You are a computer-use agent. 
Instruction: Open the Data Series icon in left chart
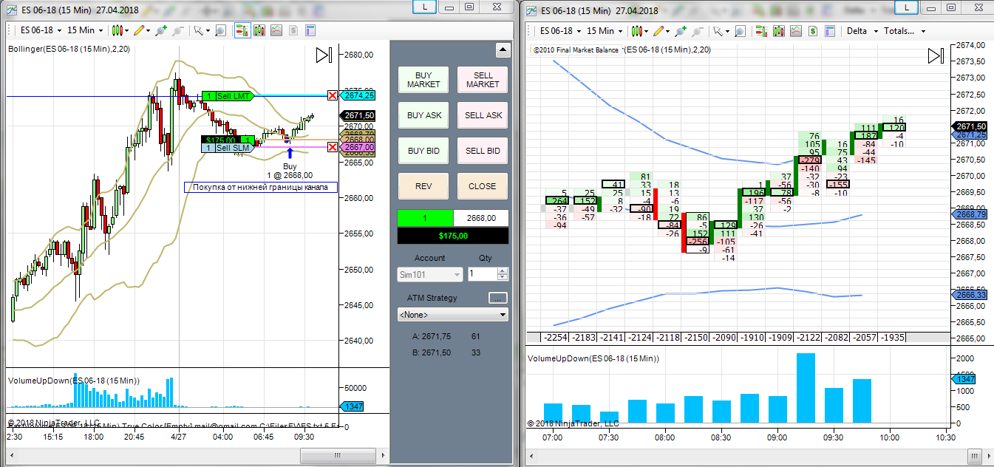tap(259, 30)
